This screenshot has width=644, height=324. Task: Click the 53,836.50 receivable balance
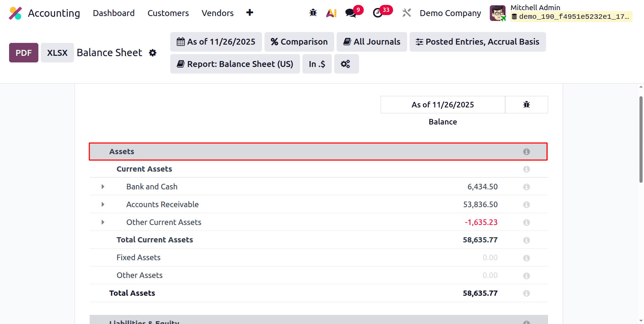pos(480,204)
